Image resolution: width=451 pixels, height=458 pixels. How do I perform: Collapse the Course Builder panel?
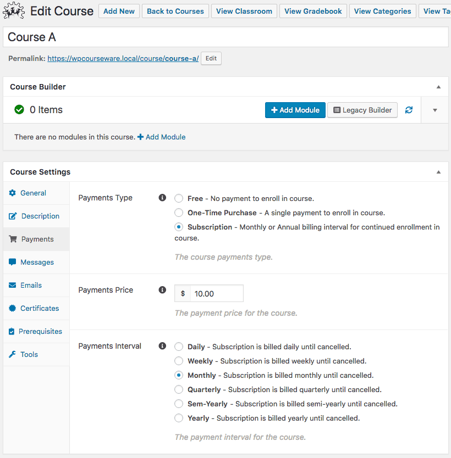point(438,87)
